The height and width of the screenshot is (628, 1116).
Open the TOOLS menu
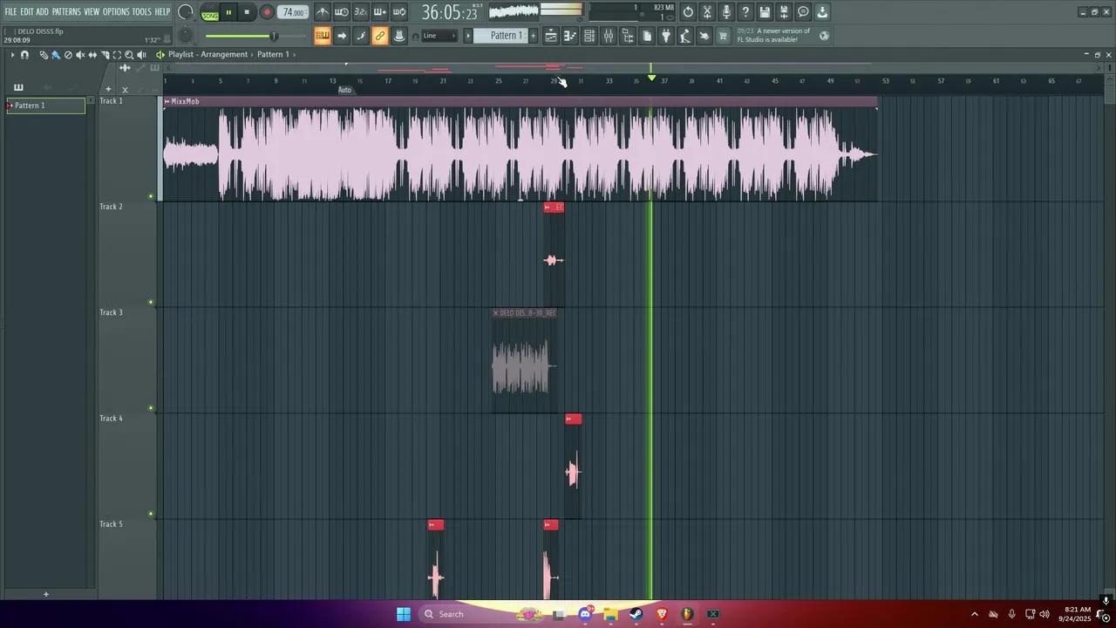point(142,11)
